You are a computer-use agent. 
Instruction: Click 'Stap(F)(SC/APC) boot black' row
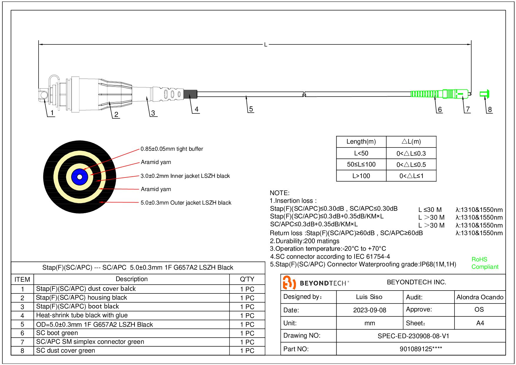point(138,306)
